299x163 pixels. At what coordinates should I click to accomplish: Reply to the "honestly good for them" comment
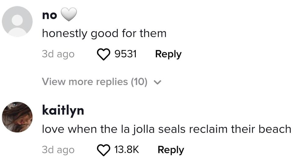(168, 54)
